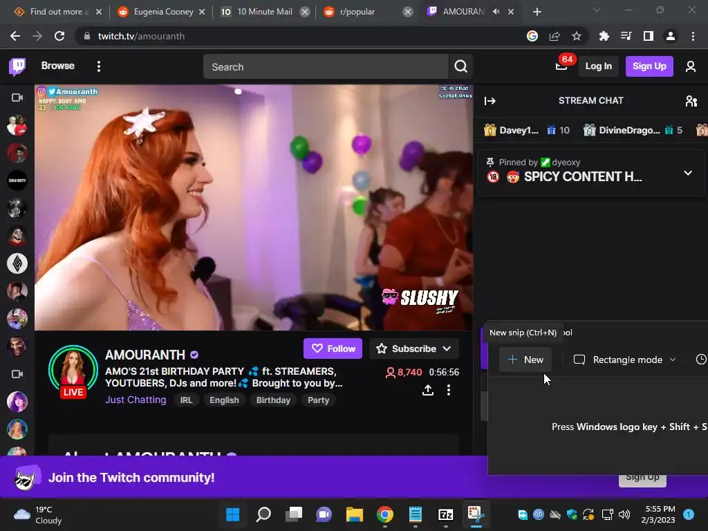Viewport: 708px width, 531px height.
Task: Open 7-Zip from the taskbar
Action: point(446,514)
